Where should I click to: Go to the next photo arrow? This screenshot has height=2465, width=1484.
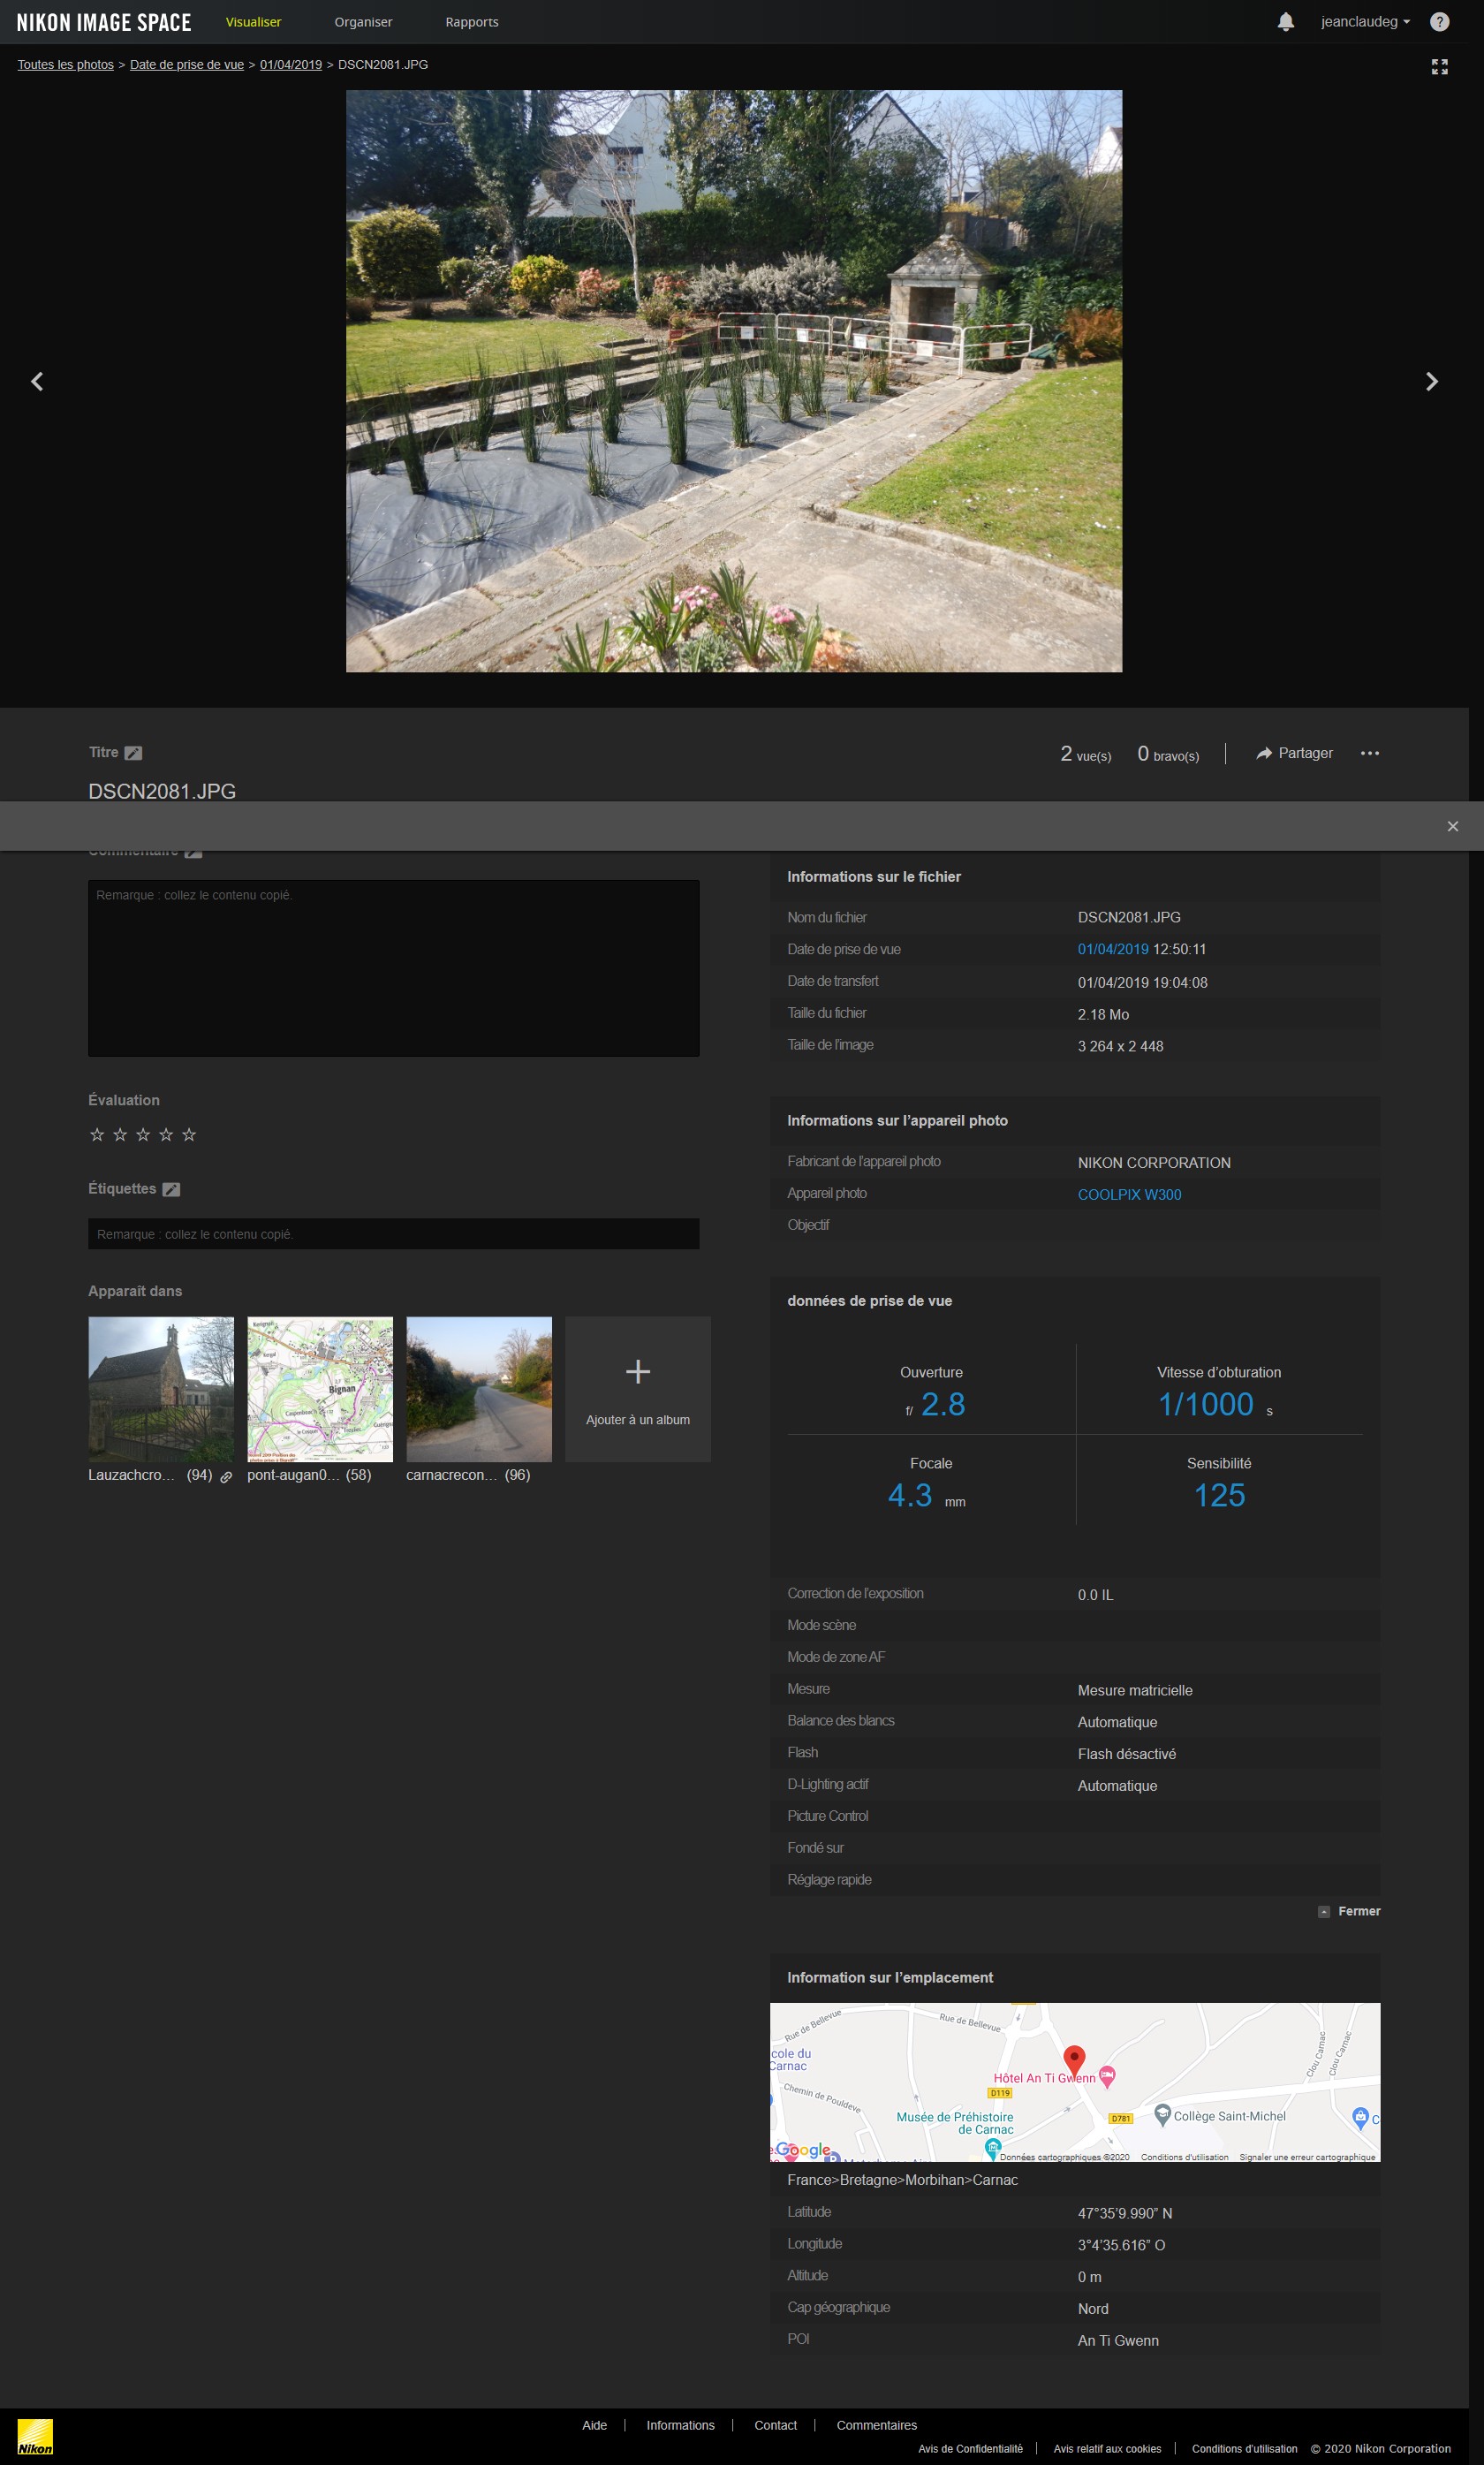tap(1431, 381)
